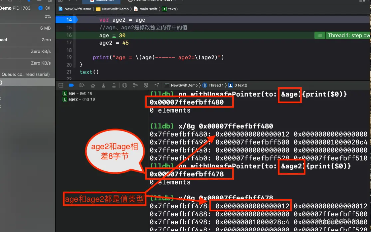Click the green Thread 1 step over annotation
Screen dimensions: 371x232
(348, 36)
